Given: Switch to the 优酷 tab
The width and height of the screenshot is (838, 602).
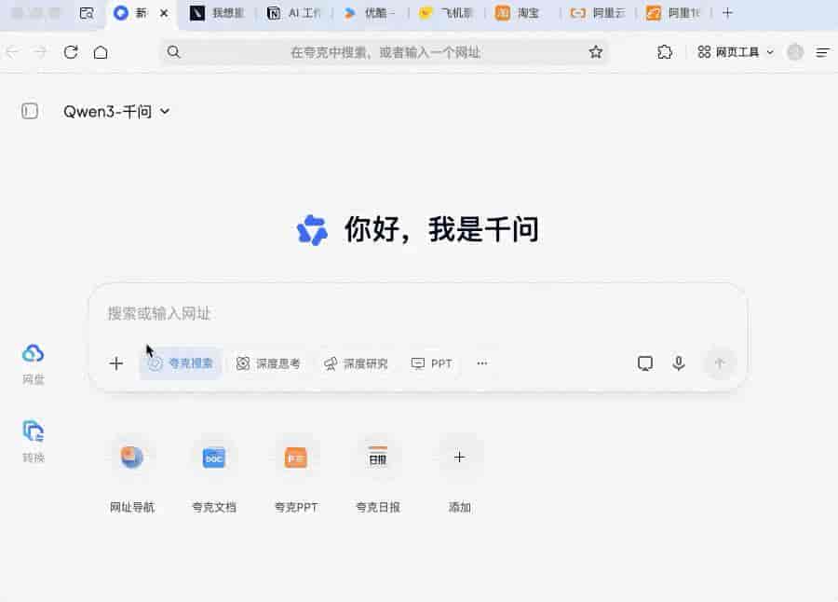Looking at the screenshot, I should tap(371, 13).
